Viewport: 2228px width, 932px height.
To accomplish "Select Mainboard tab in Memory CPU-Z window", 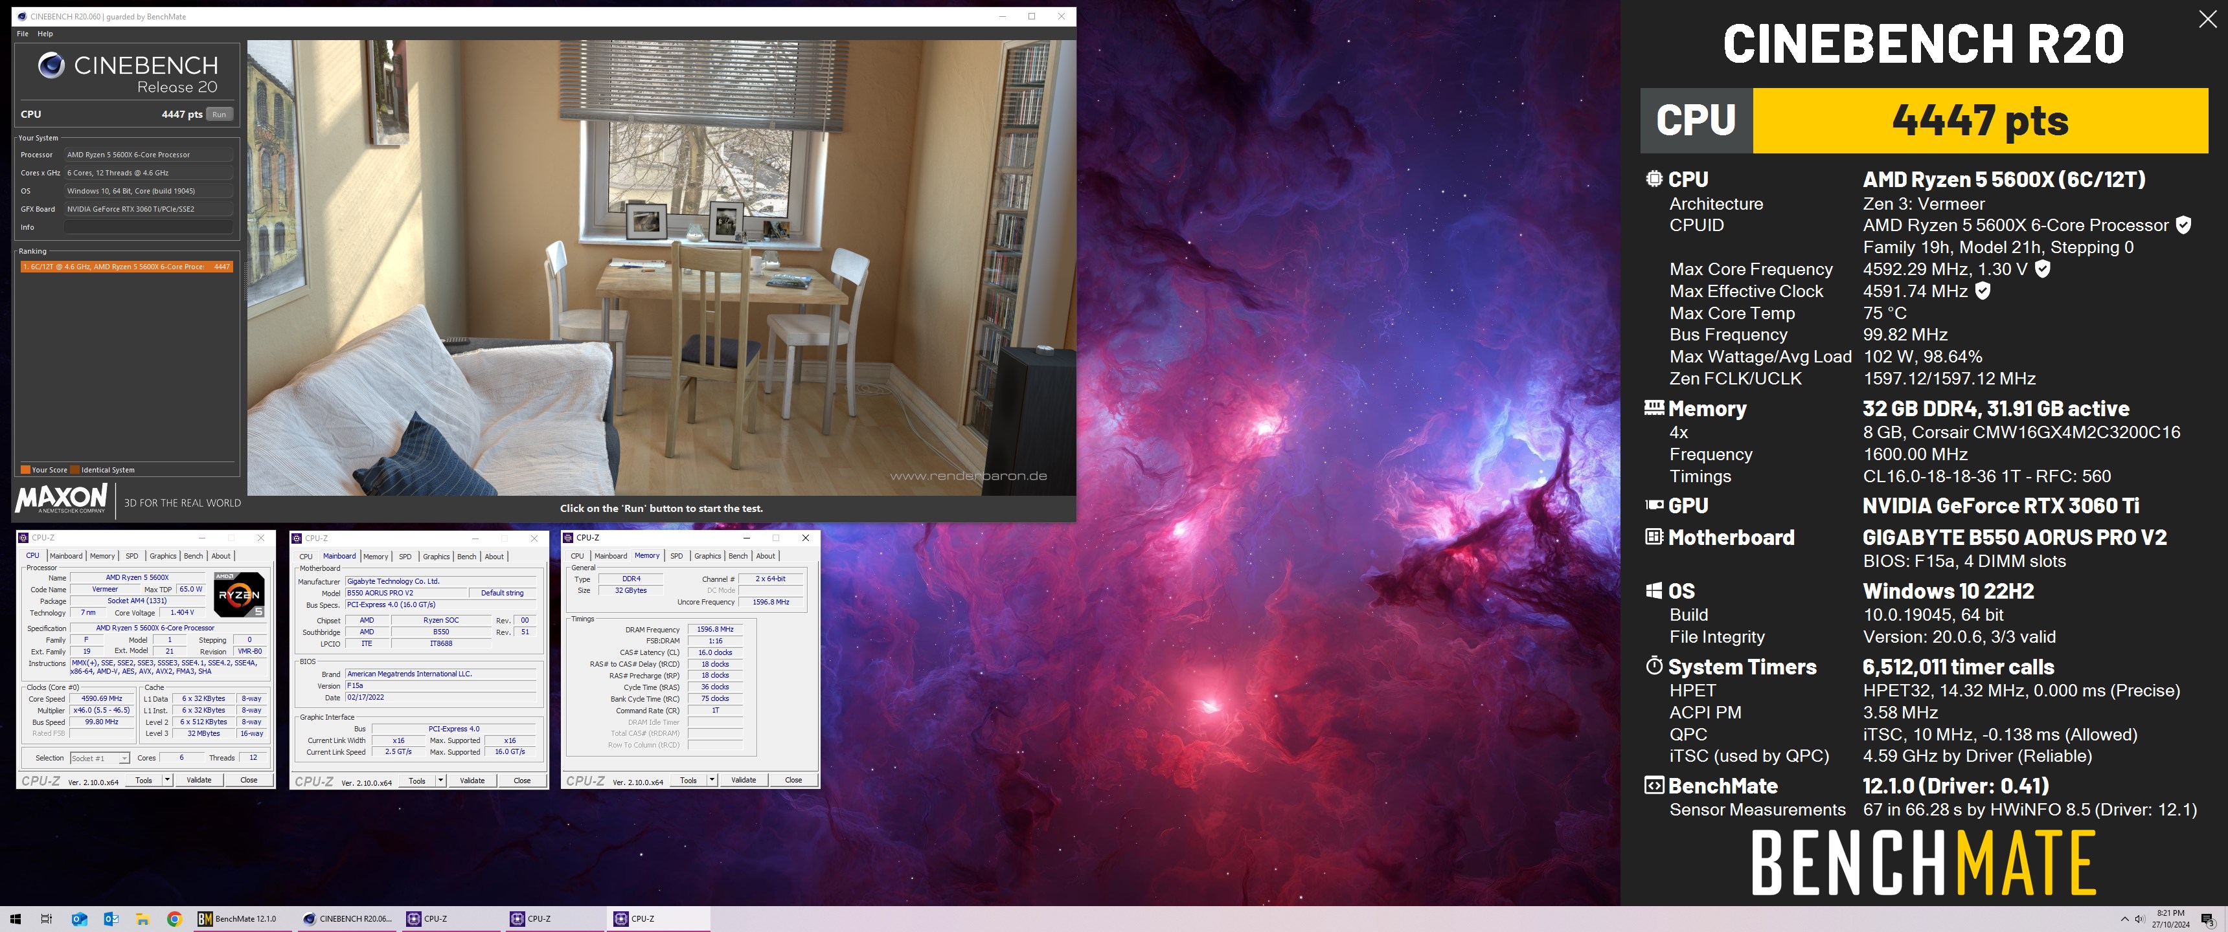I will click(611, 556).
